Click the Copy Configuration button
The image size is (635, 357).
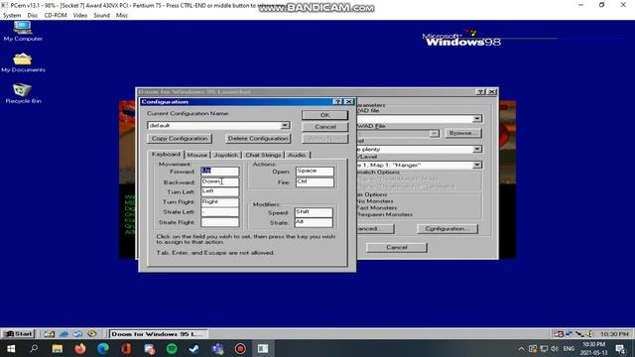click(180, 139)
